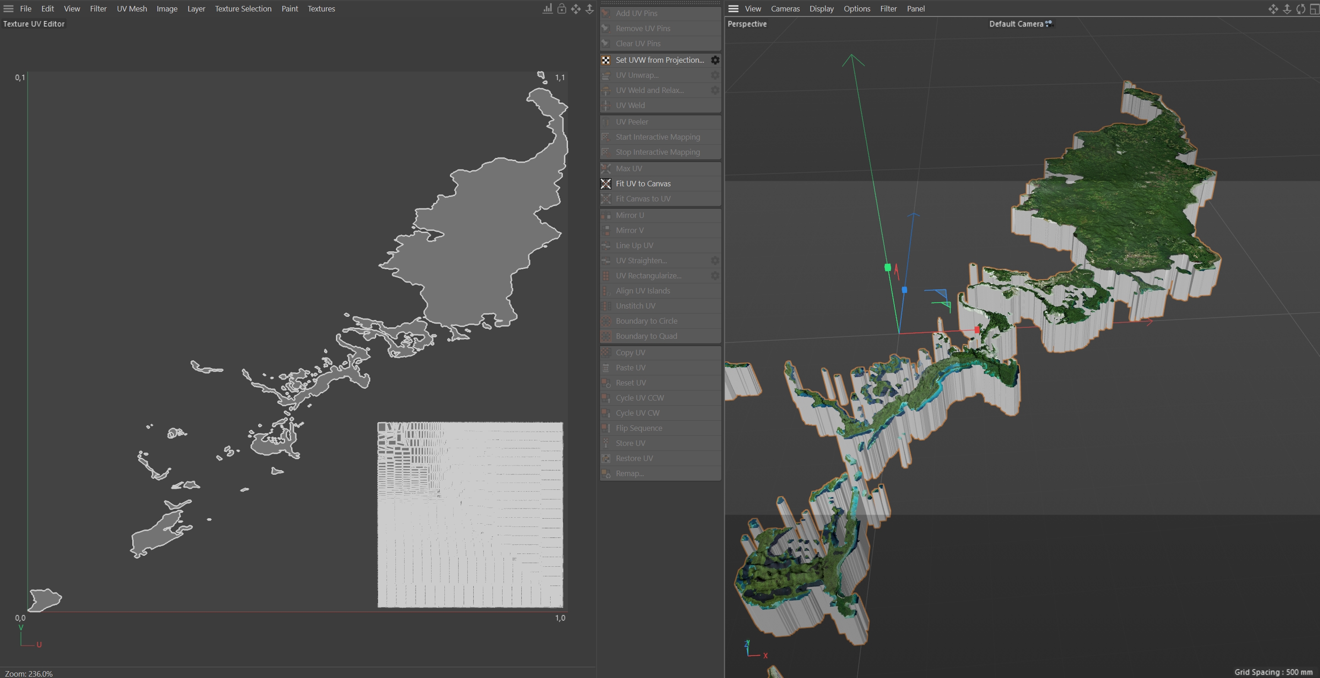The image size is (1320, 678).
Task: Click the red X-axis handle of gizmo
Action: click(x=977, y=330)
